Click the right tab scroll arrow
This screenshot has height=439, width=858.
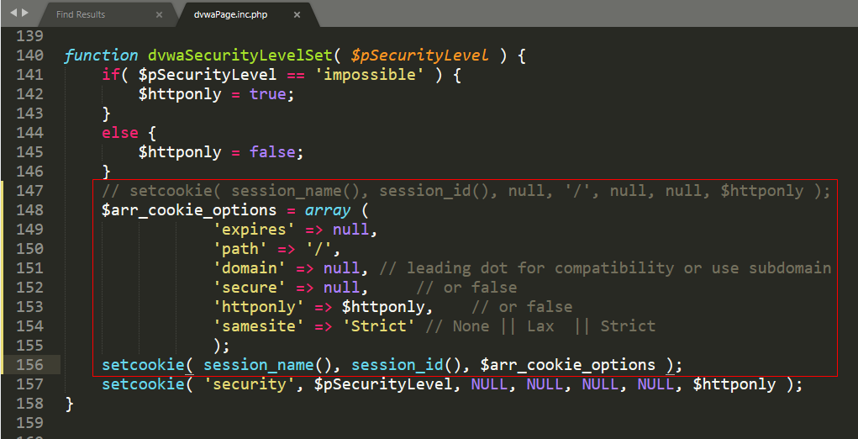tap(24, 13)
